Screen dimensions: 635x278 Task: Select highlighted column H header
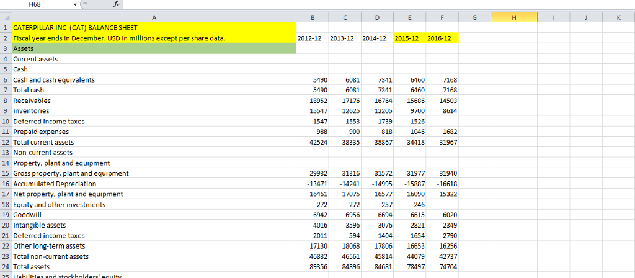pos(514,17)
